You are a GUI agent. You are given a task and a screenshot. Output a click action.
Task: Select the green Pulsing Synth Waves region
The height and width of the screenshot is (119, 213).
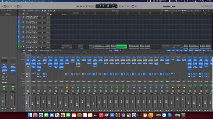[121, 46]
